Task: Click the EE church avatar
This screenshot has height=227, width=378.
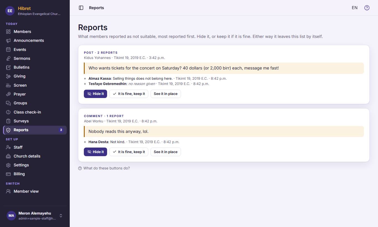Action: click(x=10, y=11)
